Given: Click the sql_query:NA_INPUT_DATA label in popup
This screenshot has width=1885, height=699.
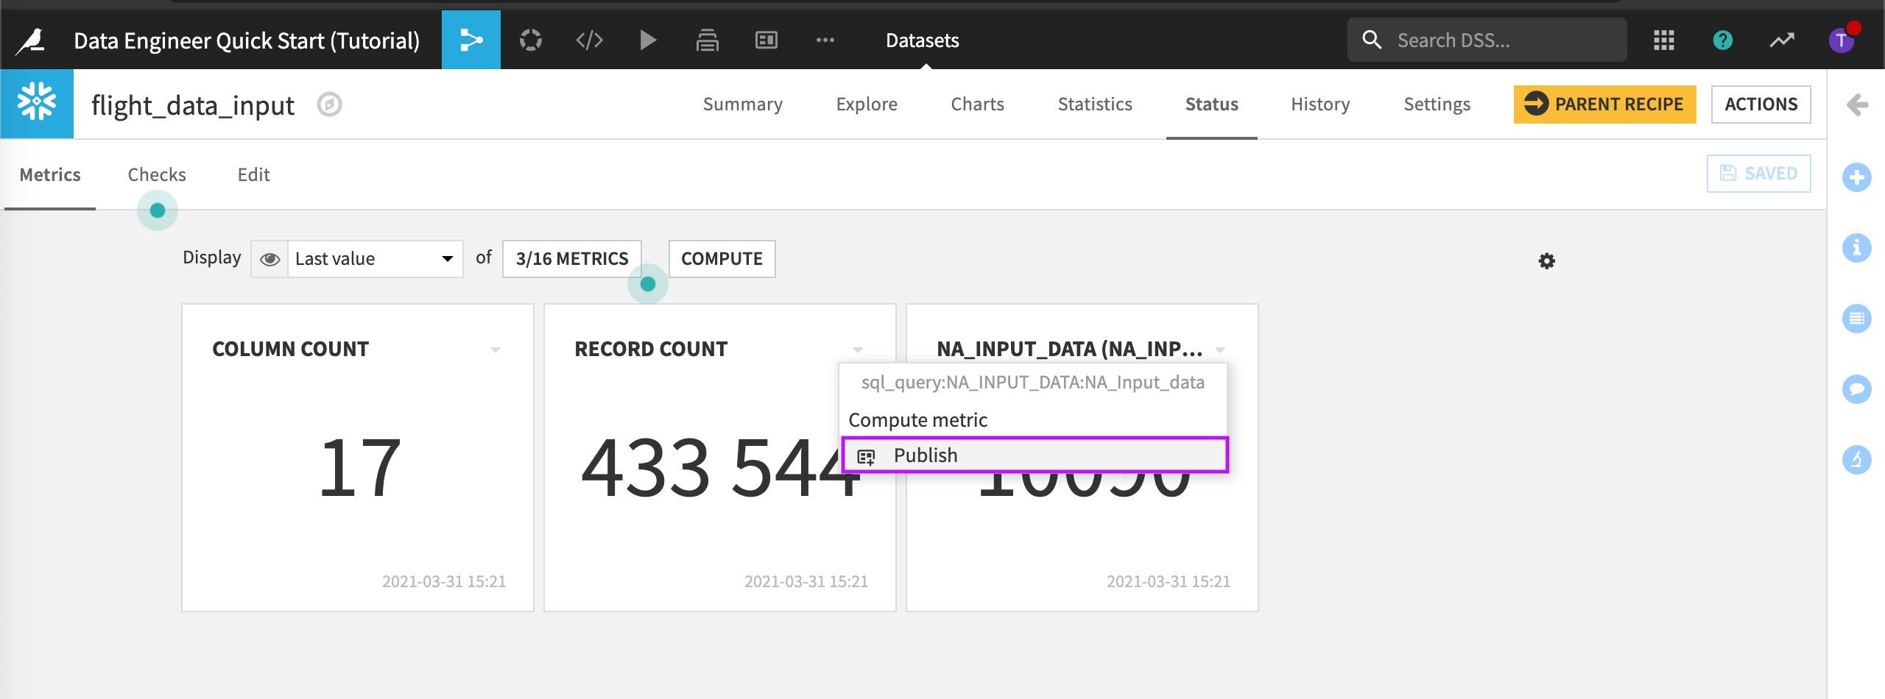Looking at the screenshot, I should click(x=1033, y=383).
